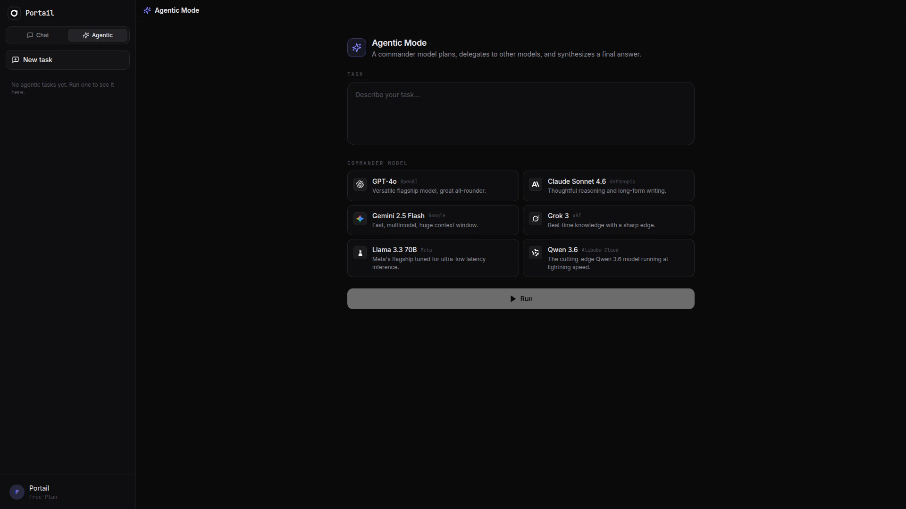Click the play triangle on Run button
The width and height of the screenshot is (906, 509).
(513, 299)
